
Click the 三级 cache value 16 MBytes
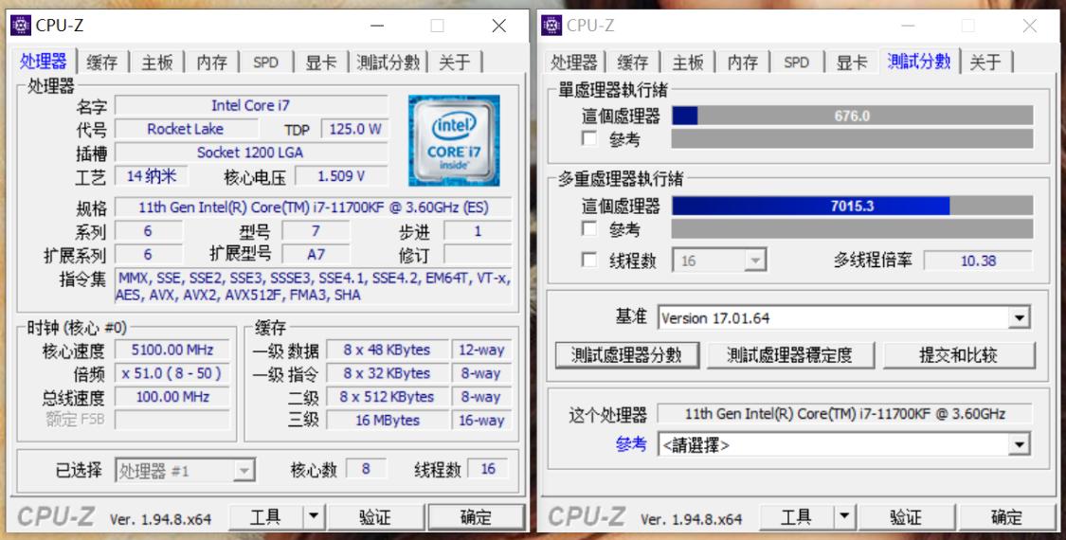pos(388,421)
